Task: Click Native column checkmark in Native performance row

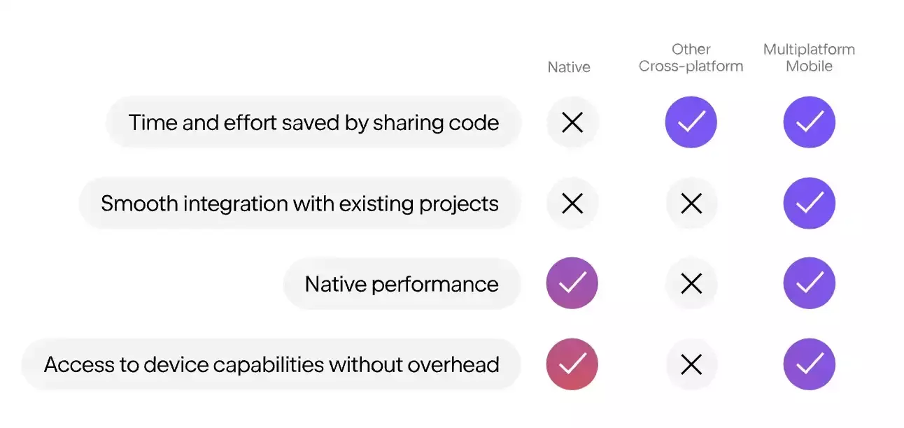Action: [572, 283]
